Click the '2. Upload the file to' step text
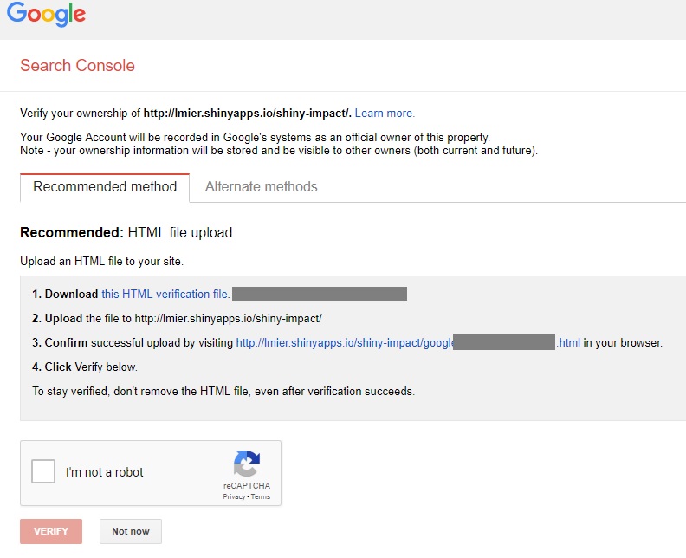 [178, 318]
